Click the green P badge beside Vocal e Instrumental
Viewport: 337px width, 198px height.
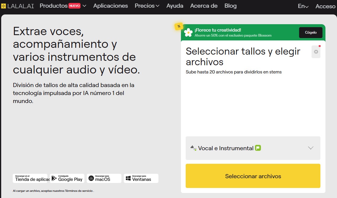258,148
